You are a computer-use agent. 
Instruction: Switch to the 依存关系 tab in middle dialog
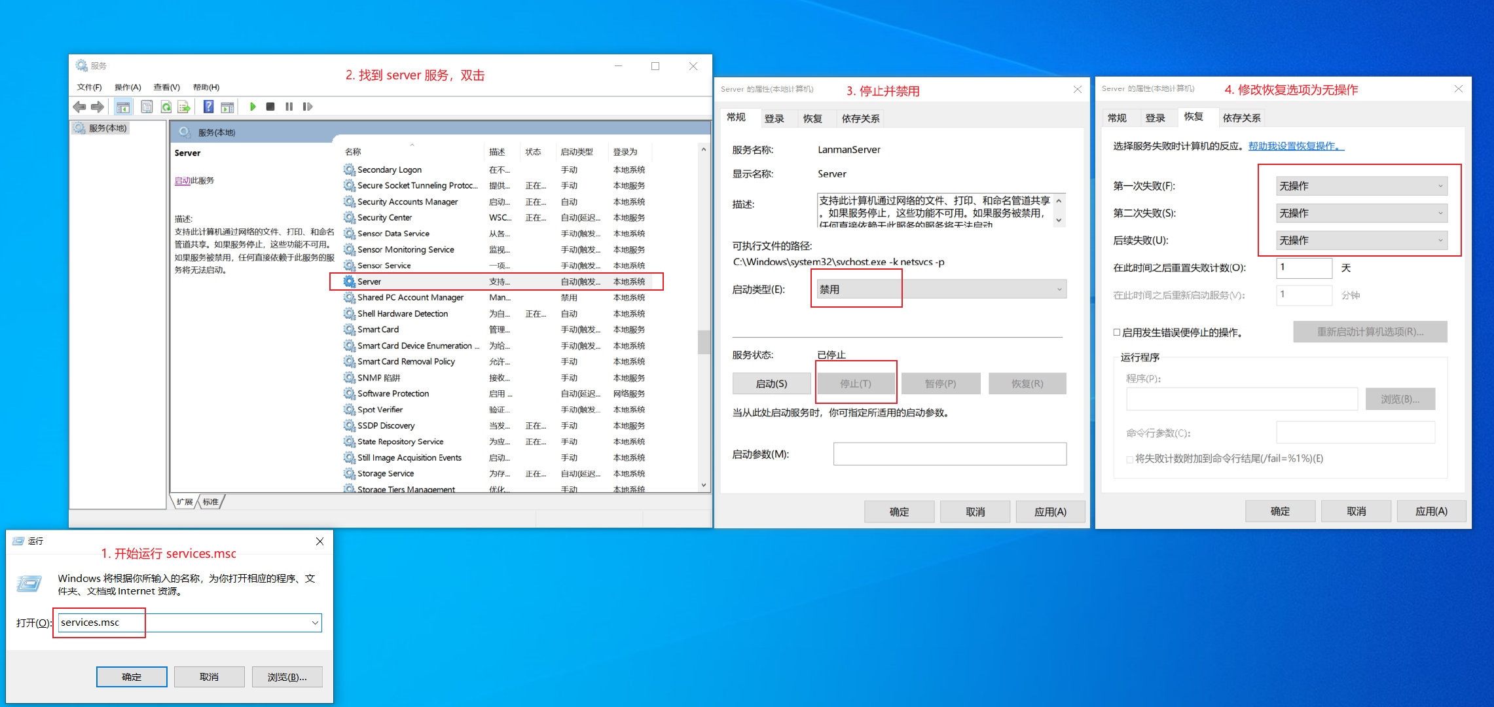860,118
